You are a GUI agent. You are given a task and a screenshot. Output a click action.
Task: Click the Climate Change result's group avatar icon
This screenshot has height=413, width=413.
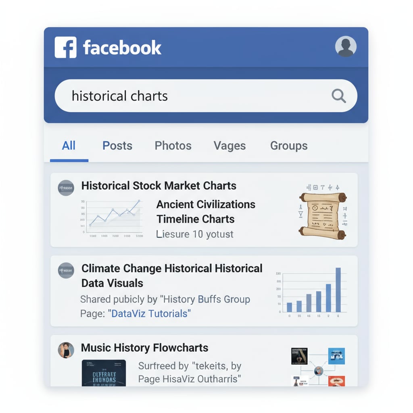point(66,271)
